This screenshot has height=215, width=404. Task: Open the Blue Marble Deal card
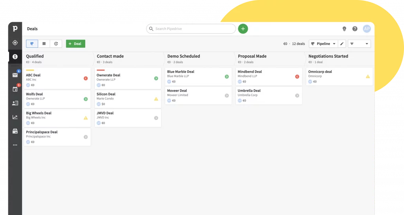tap(198, 77)
